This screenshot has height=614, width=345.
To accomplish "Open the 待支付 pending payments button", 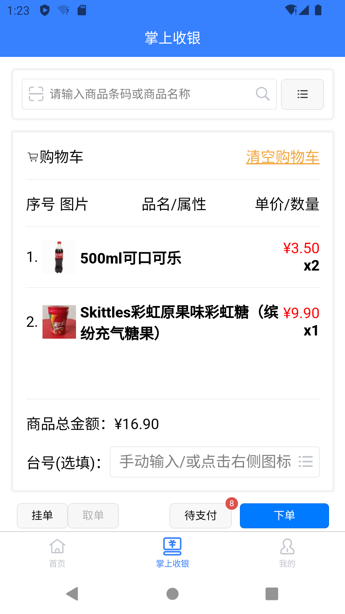I will (x=201, y=516).
